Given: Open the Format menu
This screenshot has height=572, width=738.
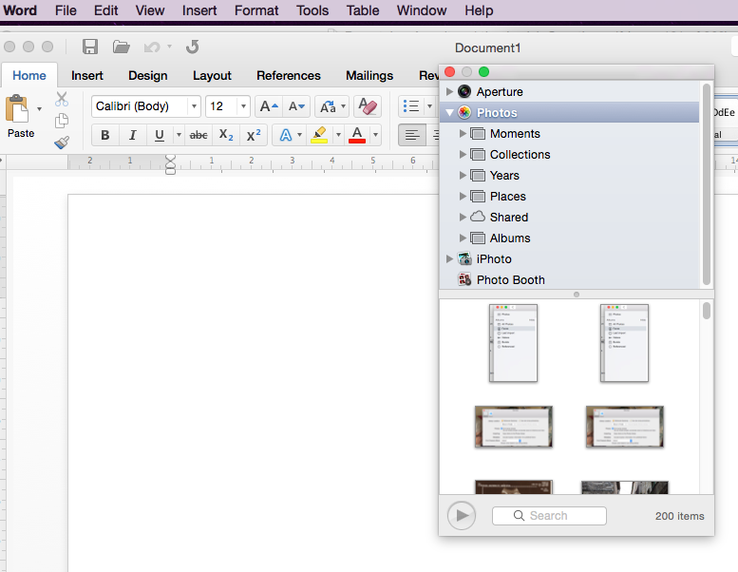Looking at the screenshot, I should pos(256,10).
